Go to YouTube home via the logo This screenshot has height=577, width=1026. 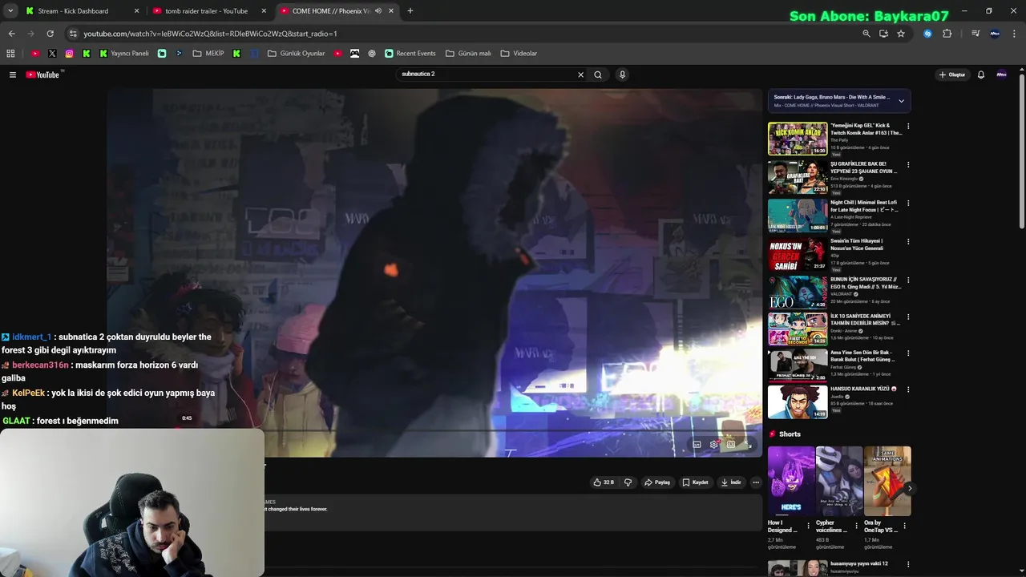click(x=42, y=75)
